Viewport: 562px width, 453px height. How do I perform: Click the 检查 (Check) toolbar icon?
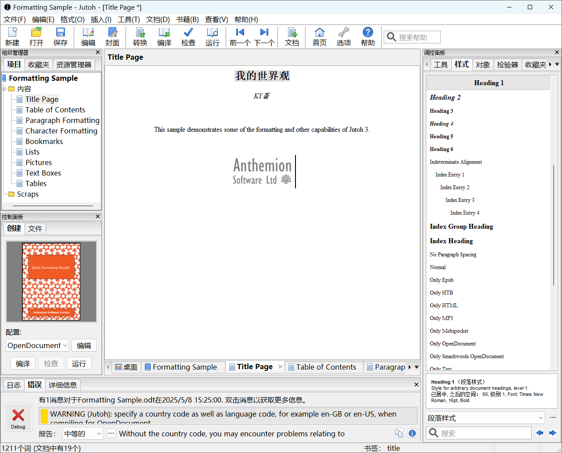(x=188, y=36)
